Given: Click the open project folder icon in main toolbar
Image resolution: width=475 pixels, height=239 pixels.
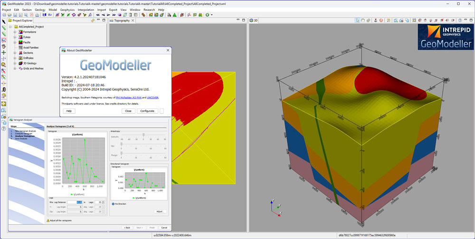Looking at the screenshot, I should click(9, 15).
